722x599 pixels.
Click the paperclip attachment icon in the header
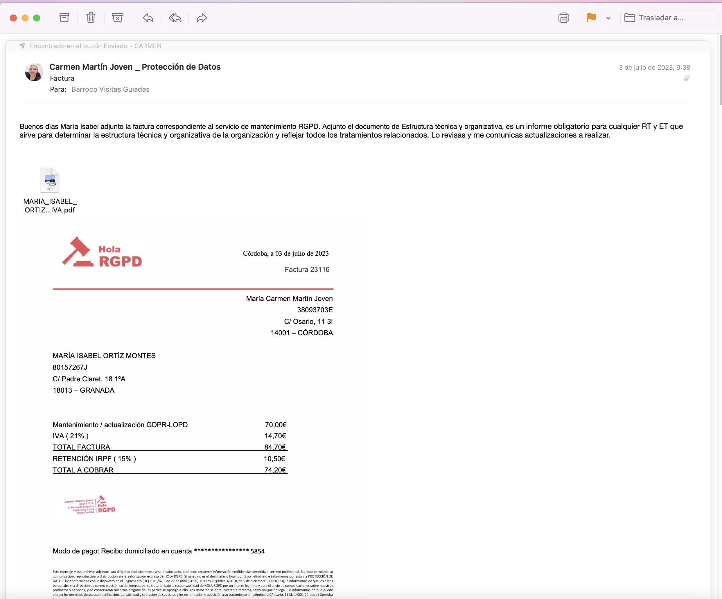(x=687, y=78)
